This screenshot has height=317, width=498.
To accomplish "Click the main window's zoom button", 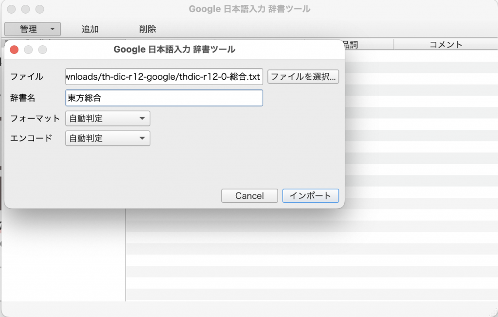I will point(40,9).
